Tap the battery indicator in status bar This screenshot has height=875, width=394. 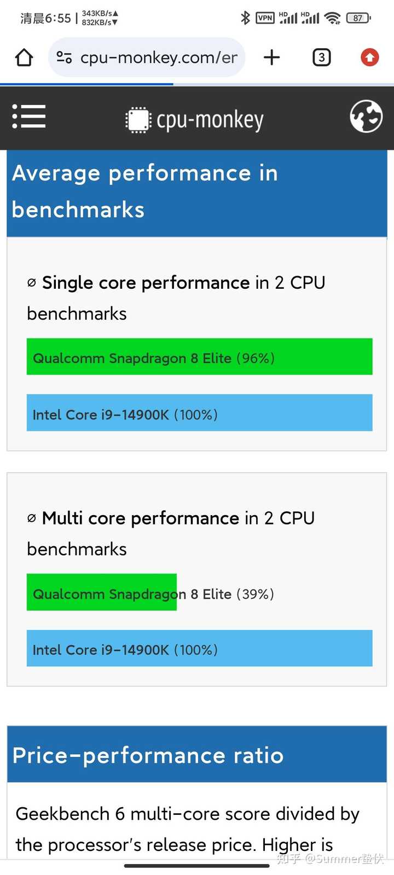[x=358, y=18]
